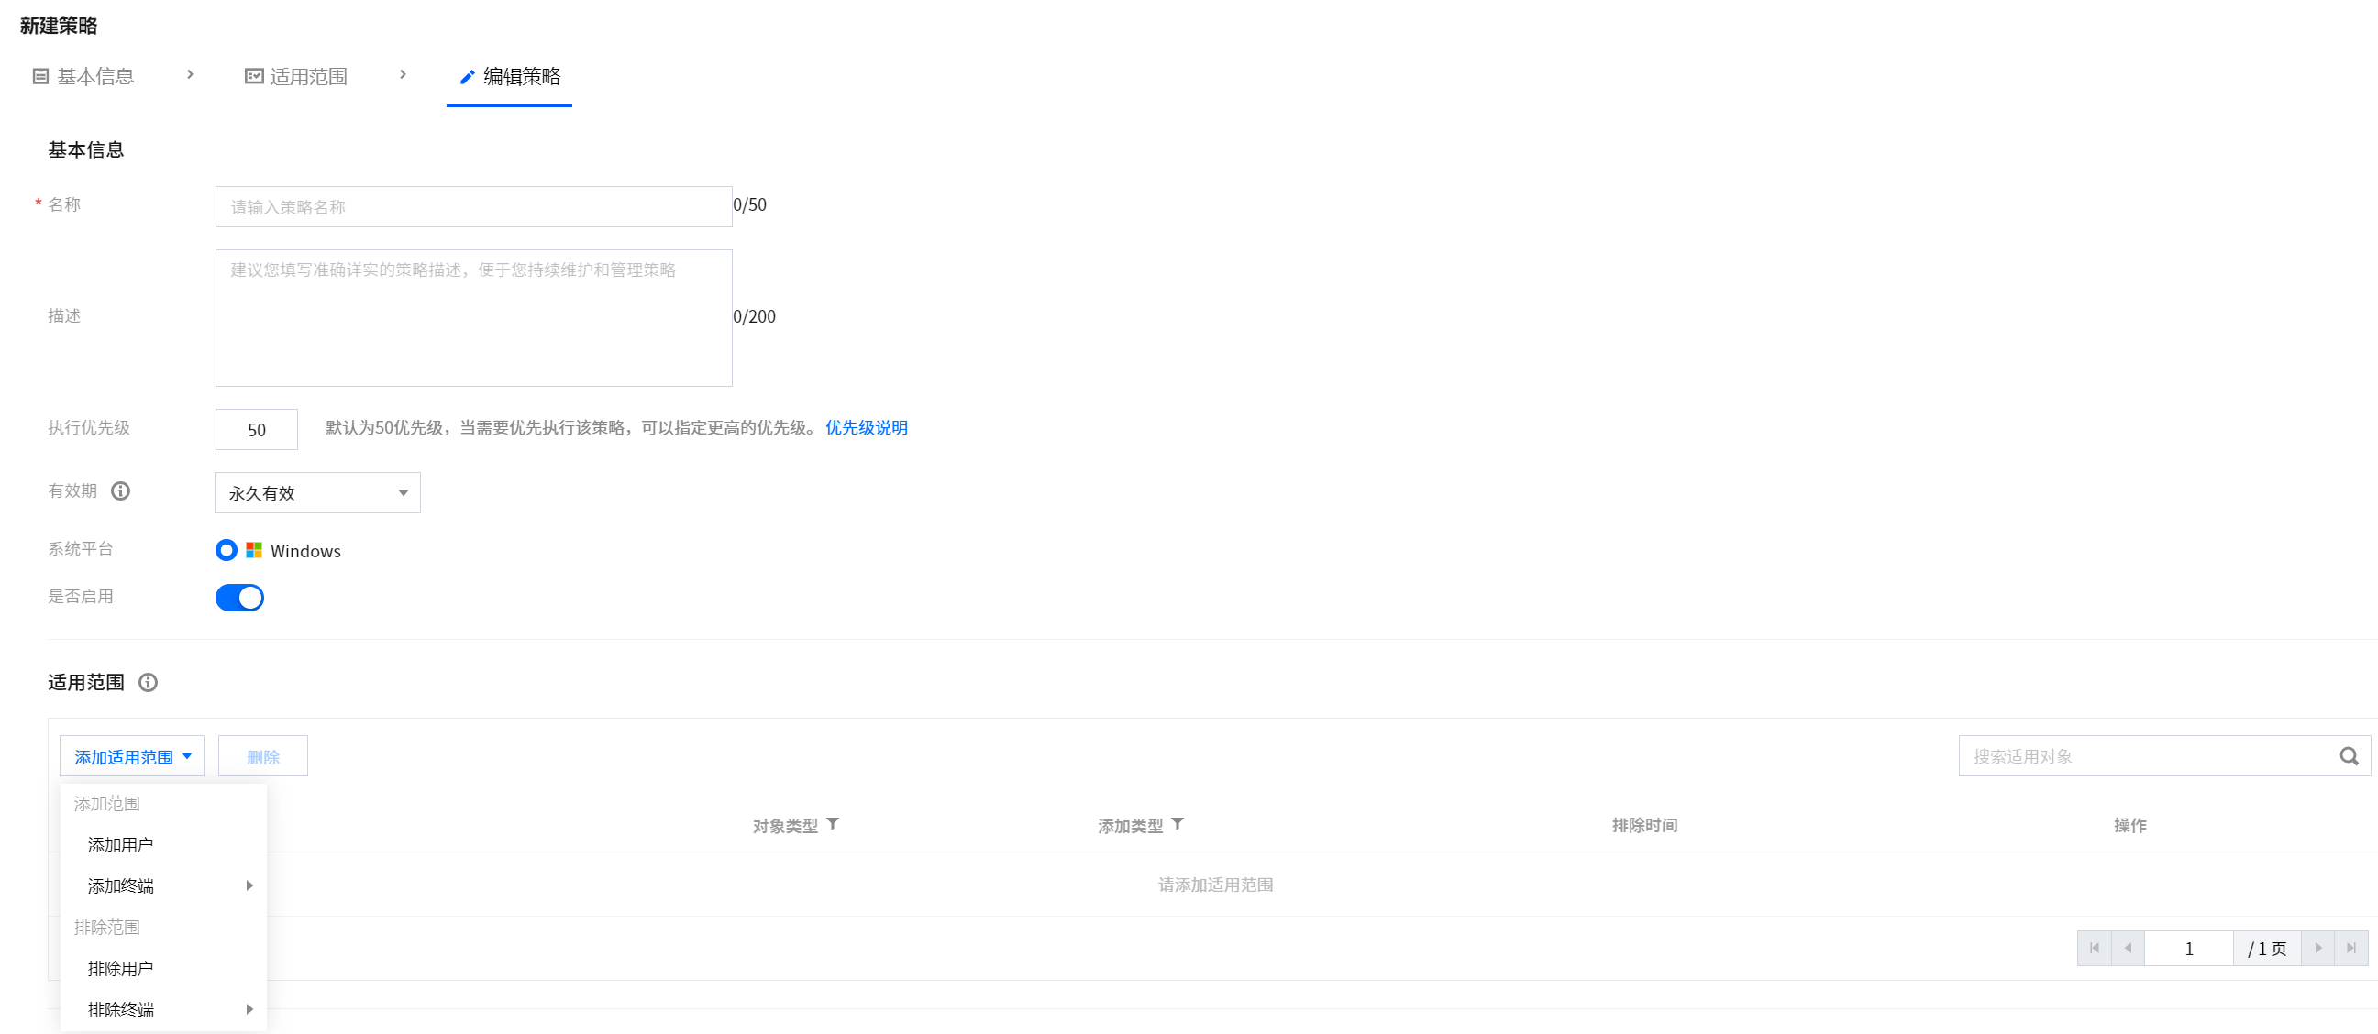Click the 请输入策略名称 name field
This screenshot has width=2378, height=1034.
point(472,207)
